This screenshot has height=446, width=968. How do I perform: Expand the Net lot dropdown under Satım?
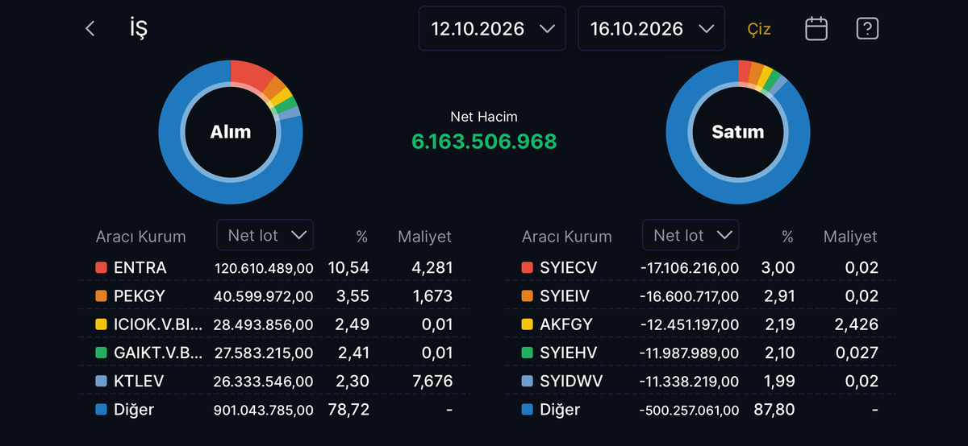691,235
